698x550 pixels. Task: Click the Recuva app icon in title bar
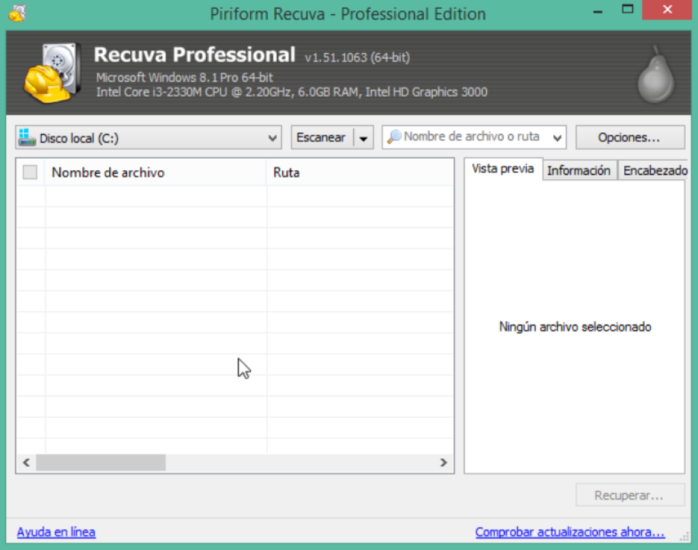(x=17, y=13)
